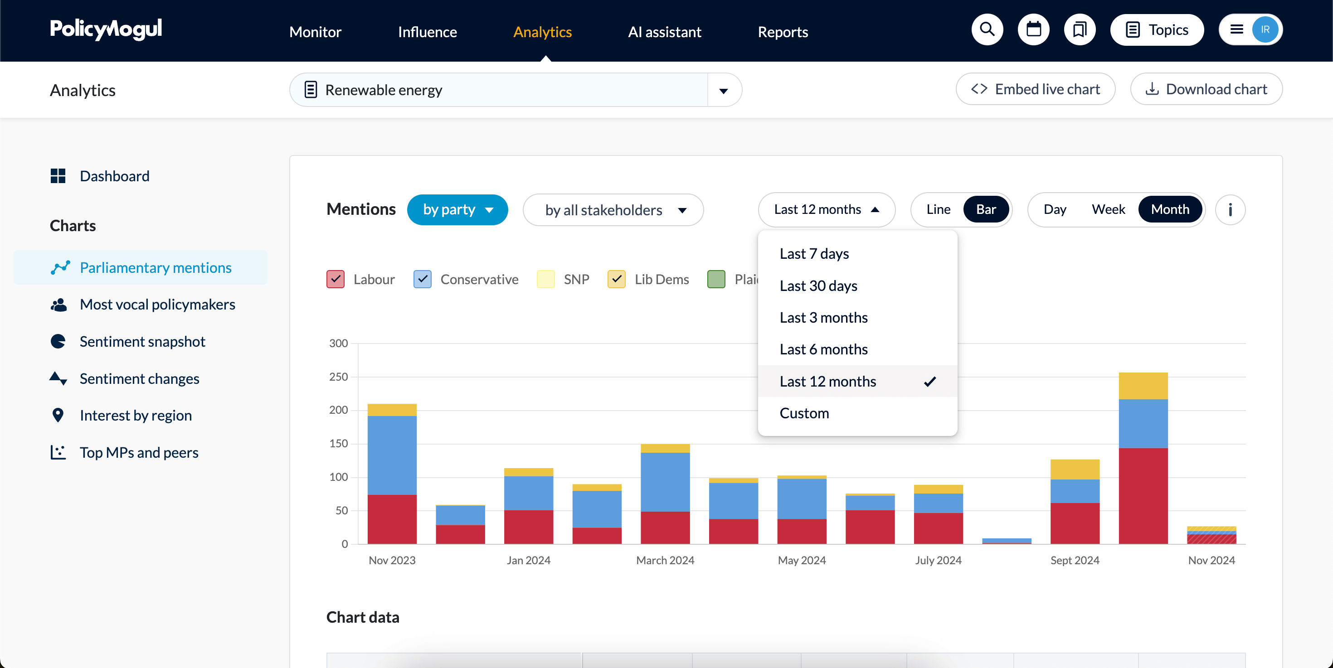
Task: Select Sentiment snapshot pie icon
Action: pyautogui.click(x=58, y=341)
